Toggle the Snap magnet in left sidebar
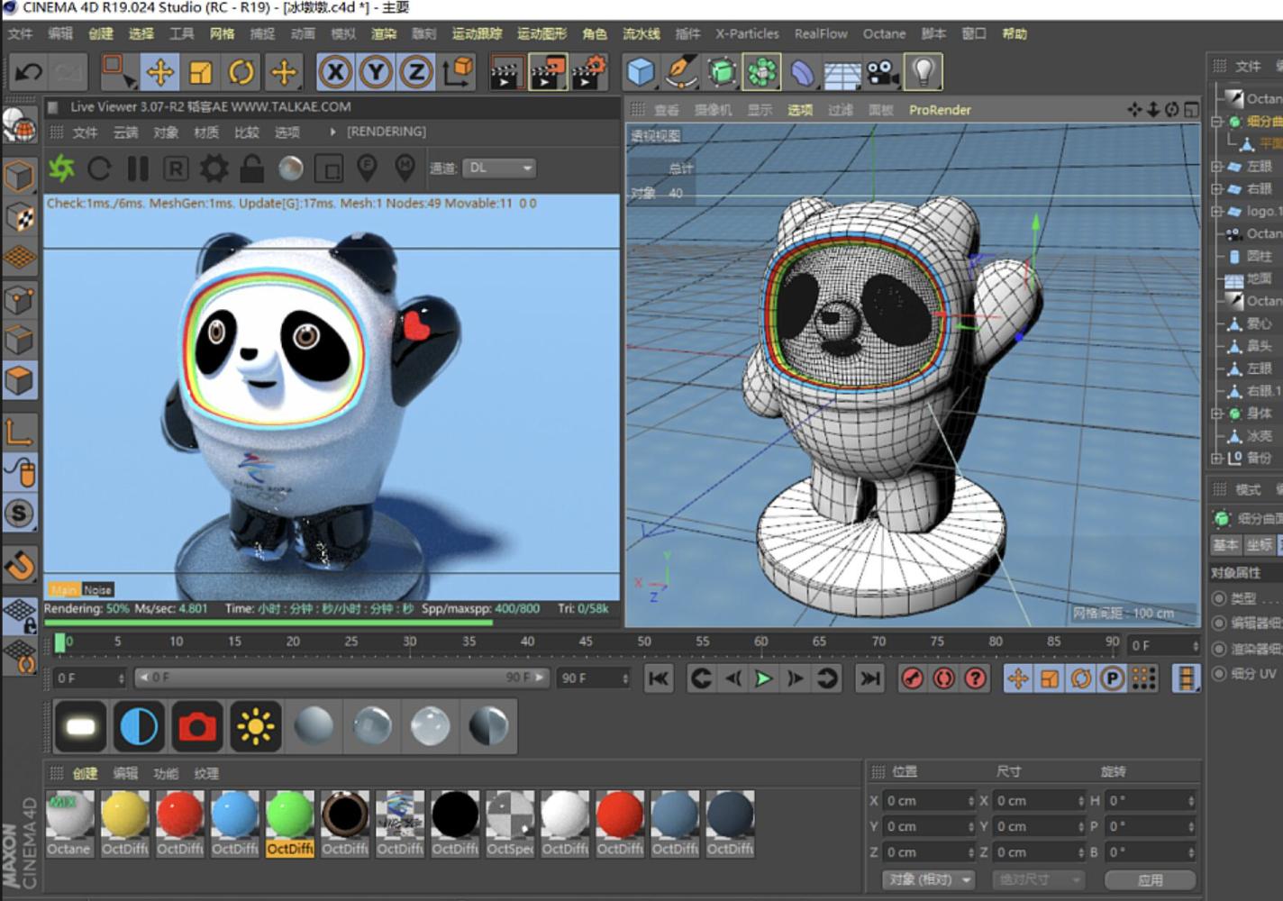The height and width of the screenshot is (901, 1283). (20, 566)
